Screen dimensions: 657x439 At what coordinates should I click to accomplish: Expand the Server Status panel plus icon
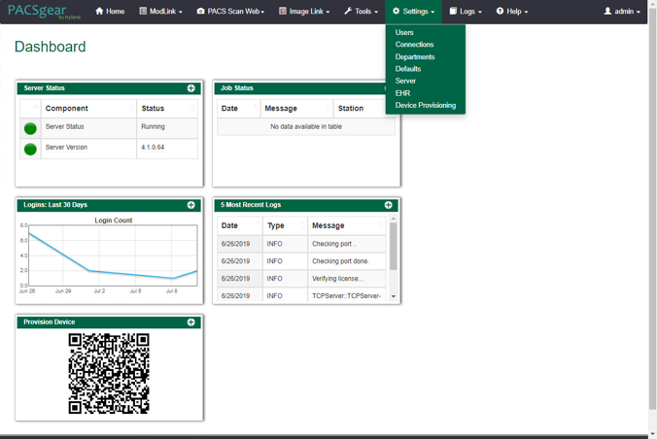click(191, 88)
